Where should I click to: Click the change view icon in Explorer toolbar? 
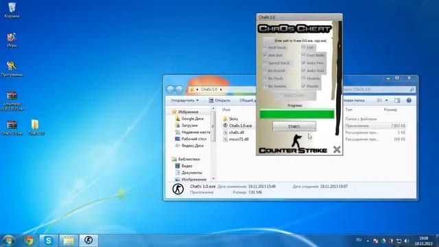(x=379, y=100)
